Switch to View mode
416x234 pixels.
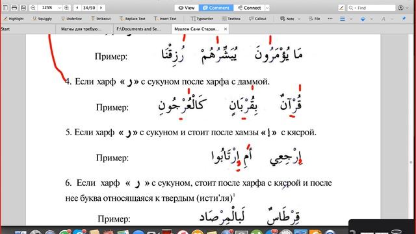pyautogui.click(x=187, y=8)
